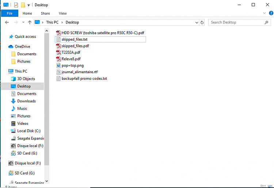Image resolution: width=274 pixels, height=188 pixels.
Task: Select Desktop in the navigation pane
Action: [x=23, y=86]
